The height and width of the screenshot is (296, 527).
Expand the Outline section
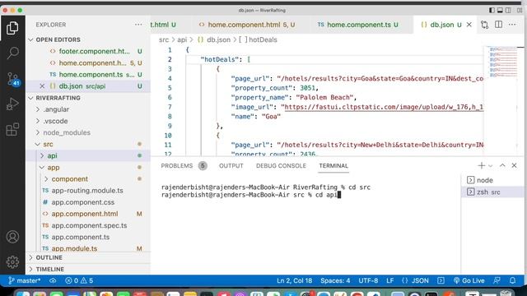(x=49, y=257)
